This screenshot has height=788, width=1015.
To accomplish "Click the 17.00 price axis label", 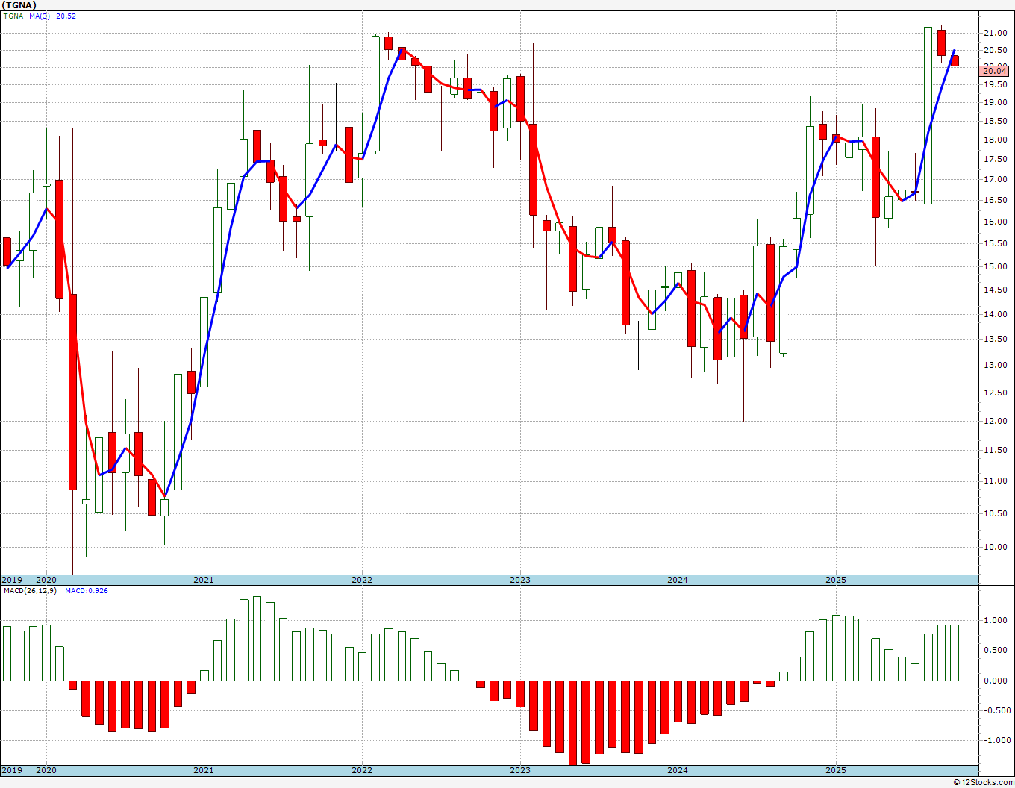I will 994,180.
